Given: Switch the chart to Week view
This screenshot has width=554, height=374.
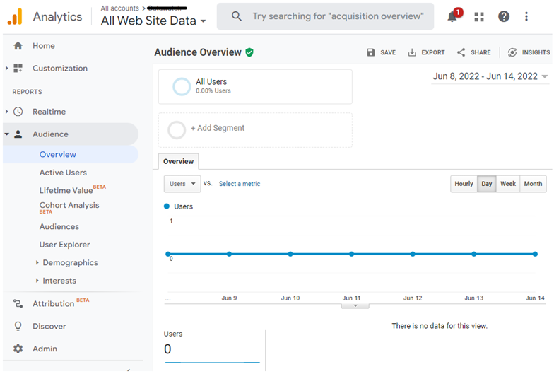Looking at the screenshot, I should [x=508, y=184].
